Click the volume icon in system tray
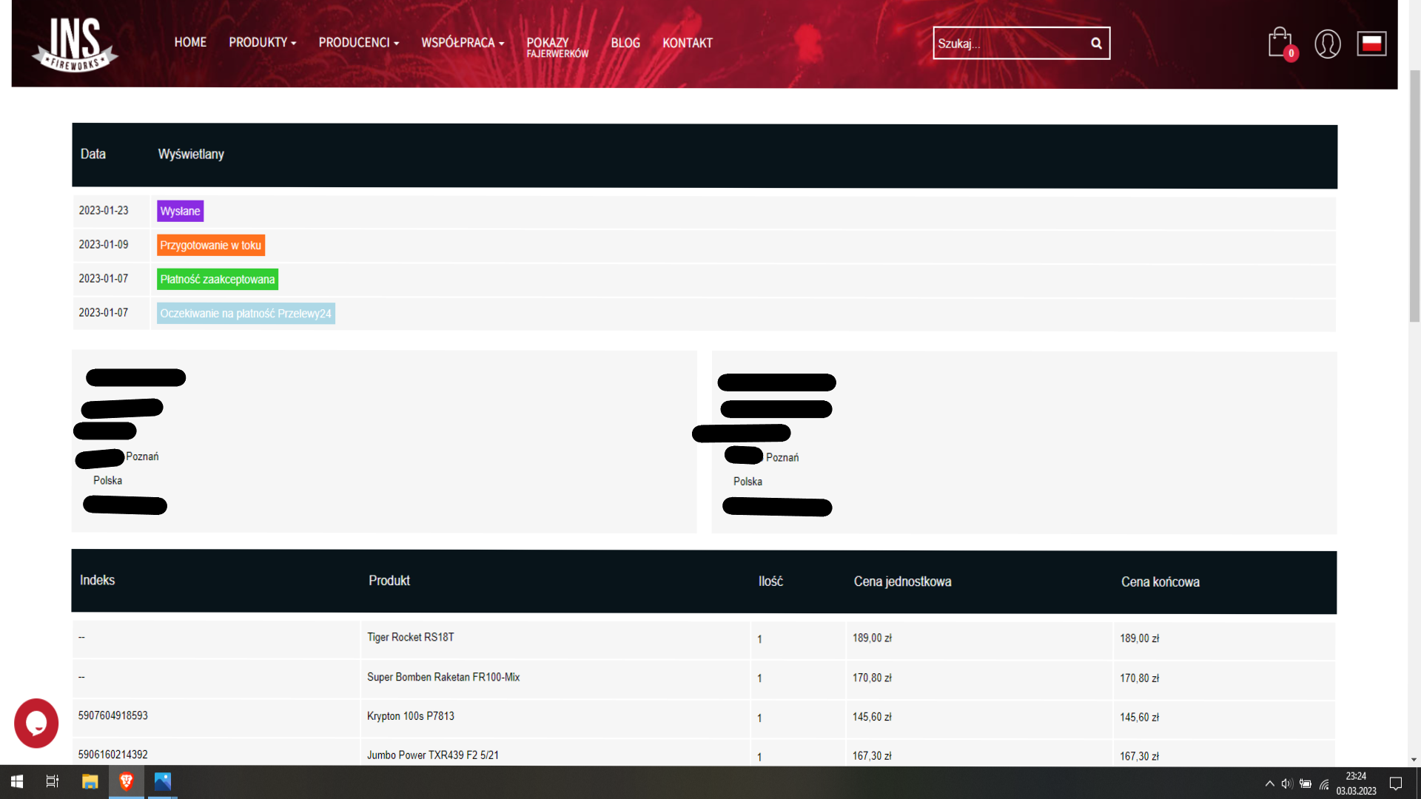This screenshot has width=1421, height=799. [x=1286, y=783]
